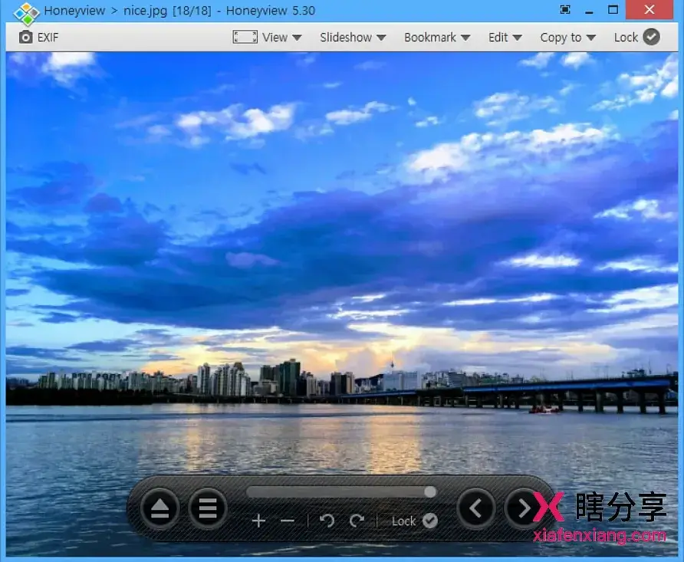Open the hamburger menu on the control bar
The image size is (684, 562).
[x=207, y=508]
